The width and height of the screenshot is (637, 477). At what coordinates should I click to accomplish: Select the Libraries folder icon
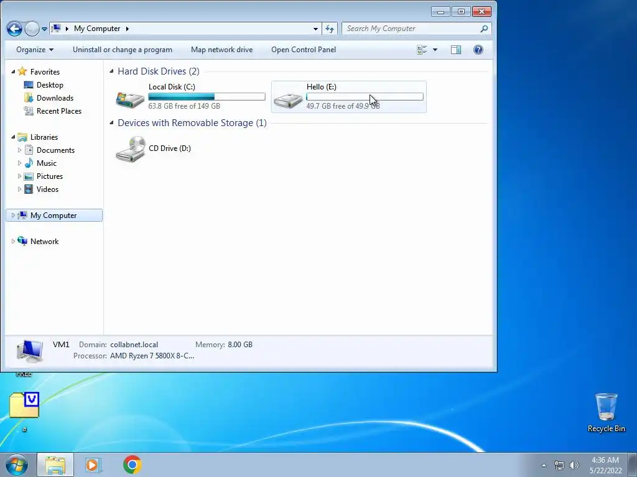click(22, 137)
